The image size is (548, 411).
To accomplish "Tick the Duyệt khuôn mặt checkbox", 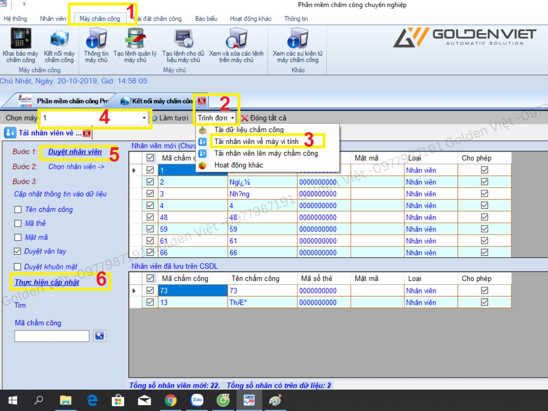I will (x=18, y=267).
